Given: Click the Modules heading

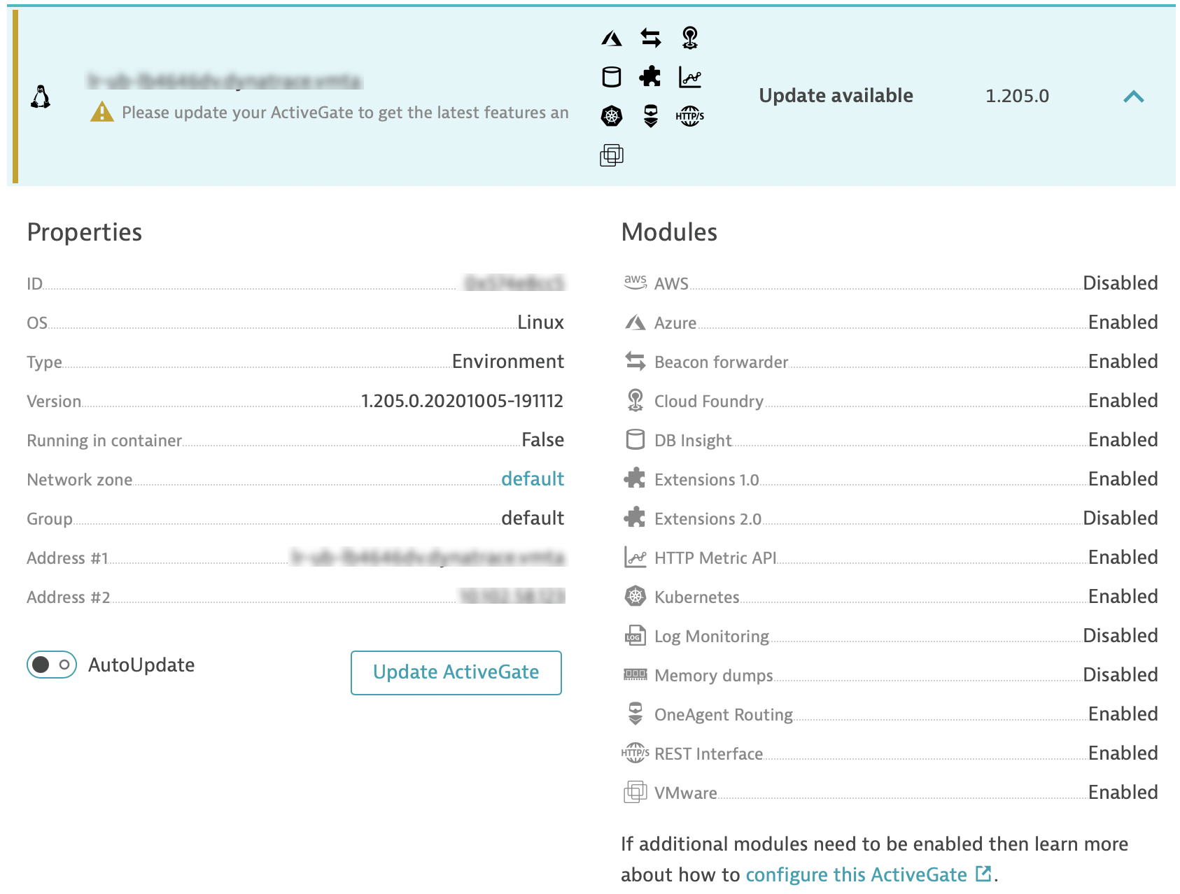Looking at the screenshot, I should pos(669,232).
